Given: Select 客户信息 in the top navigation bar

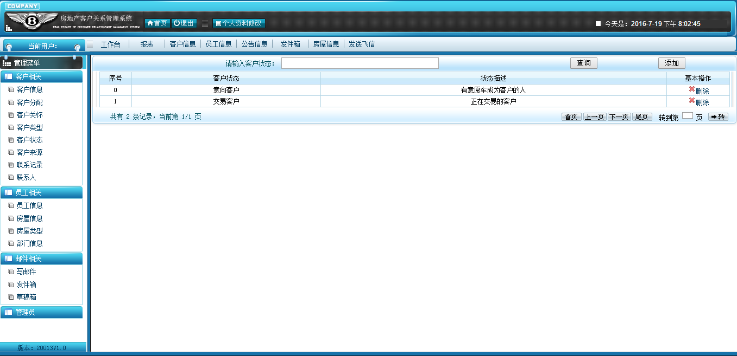Looking at the screenshot, I should (x=182, y=44).
